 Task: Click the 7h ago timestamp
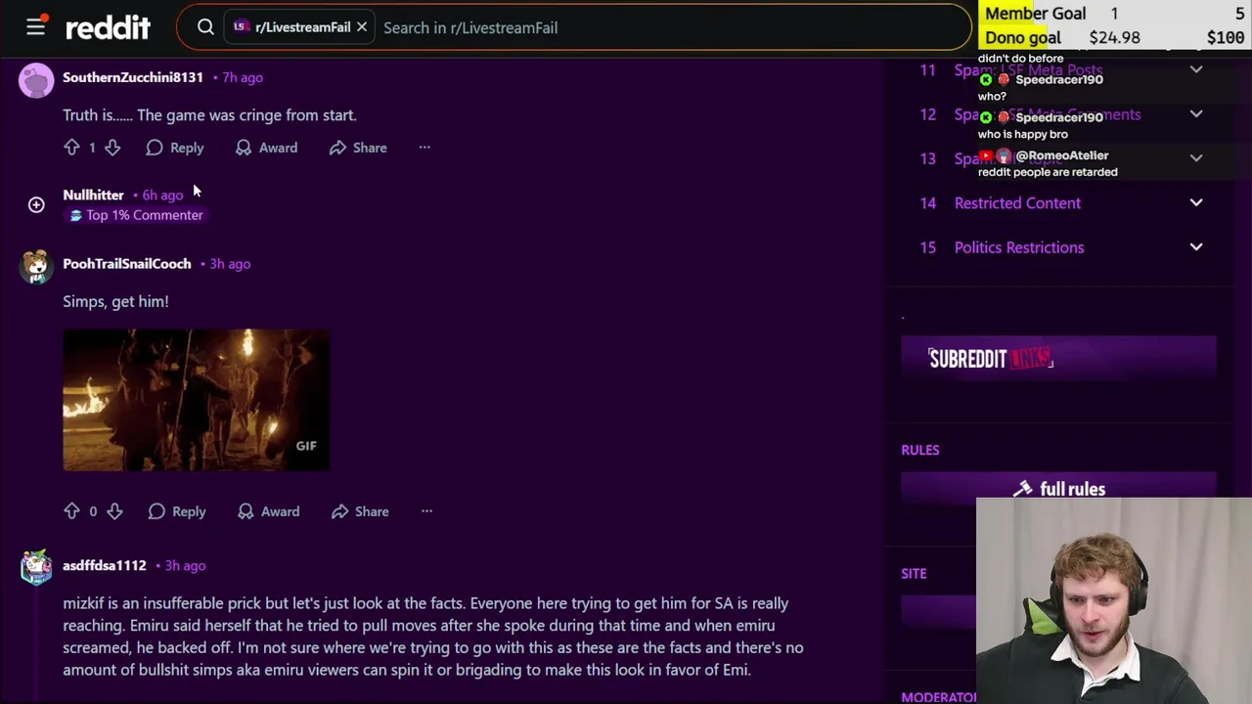pos(243,77)
